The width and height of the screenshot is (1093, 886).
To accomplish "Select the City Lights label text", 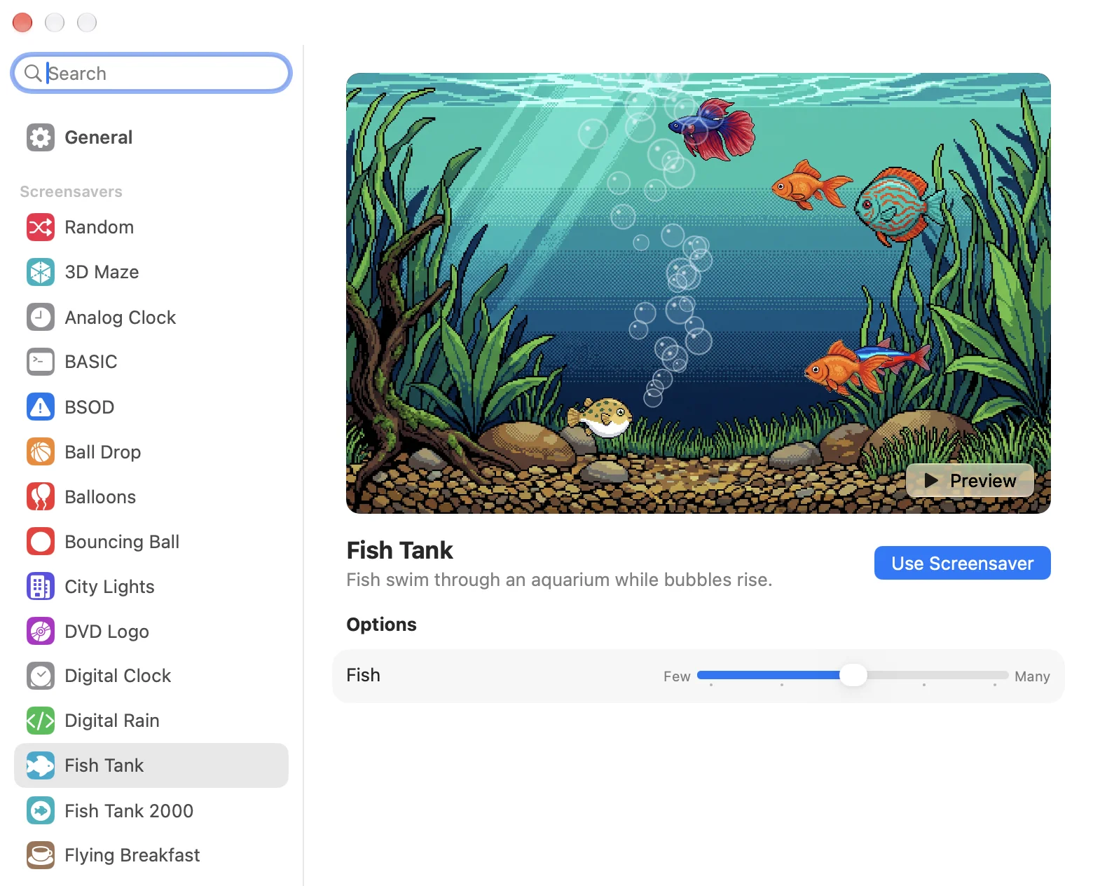I will coord(109,587).
